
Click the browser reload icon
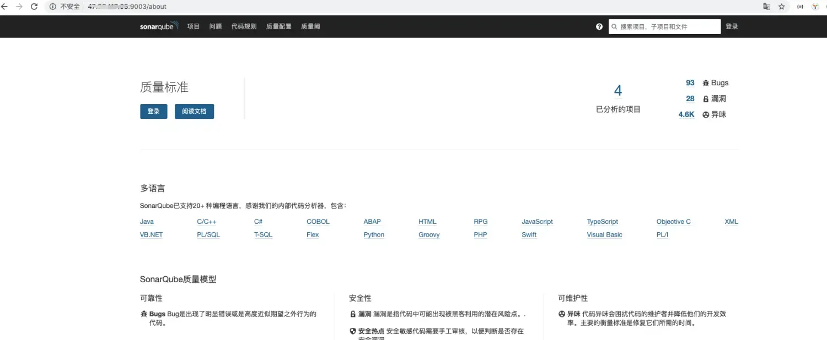(34, 6)
